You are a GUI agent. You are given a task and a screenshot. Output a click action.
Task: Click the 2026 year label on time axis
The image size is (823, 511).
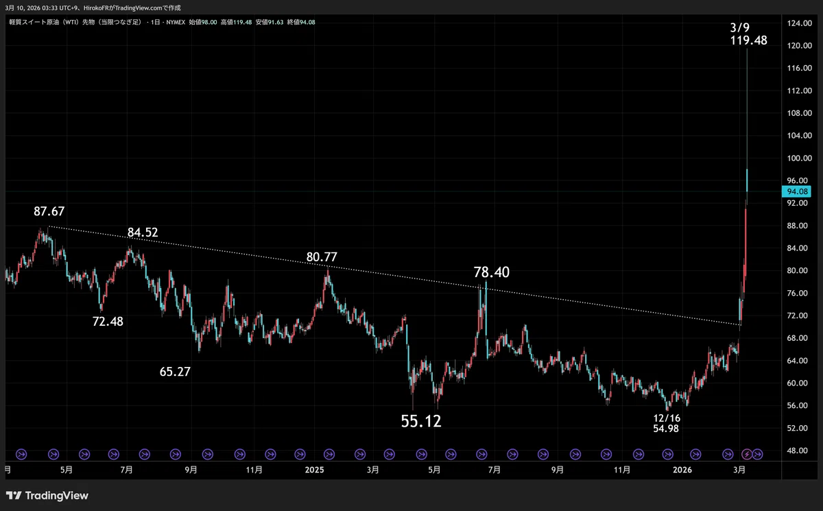pyautogui.click(x=682, y=470)
